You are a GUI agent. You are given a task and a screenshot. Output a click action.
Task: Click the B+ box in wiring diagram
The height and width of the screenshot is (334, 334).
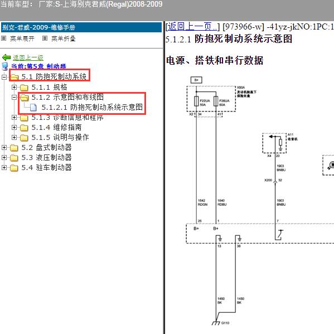point(196,80)
